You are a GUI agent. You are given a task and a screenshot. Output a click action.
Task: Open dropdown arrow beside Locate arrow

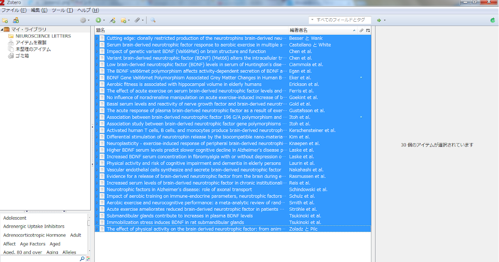(385, 20)
